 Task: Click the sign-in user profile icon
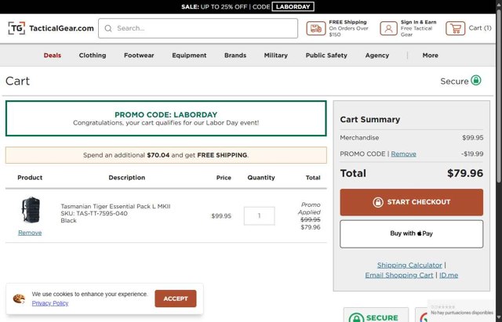389,28
